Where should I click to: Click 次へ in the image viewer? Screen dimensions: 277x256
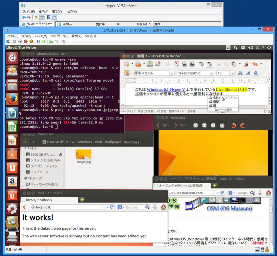(x=180, y=125)
